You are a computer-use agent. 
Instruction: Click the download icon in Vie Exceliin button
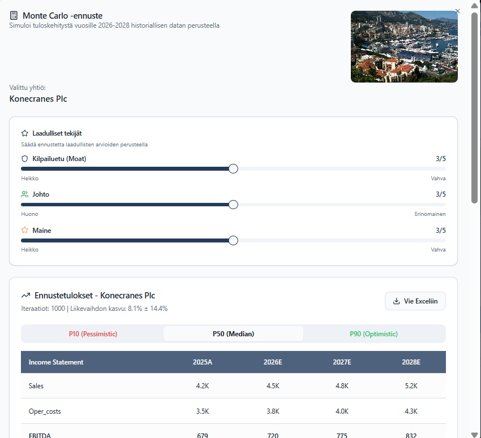coord(396,301)
